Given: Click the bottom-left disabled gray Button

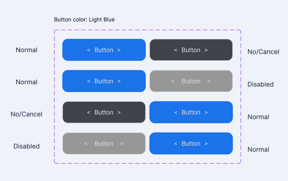Looking at the screenshot, I should [104, 144].
